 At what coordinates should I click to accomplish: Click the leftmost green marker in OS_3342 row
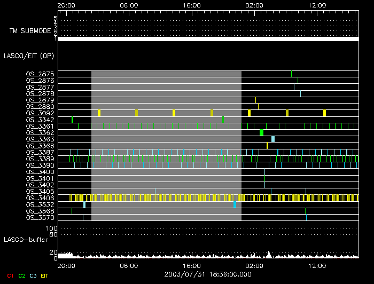click(x=72, y=120)
